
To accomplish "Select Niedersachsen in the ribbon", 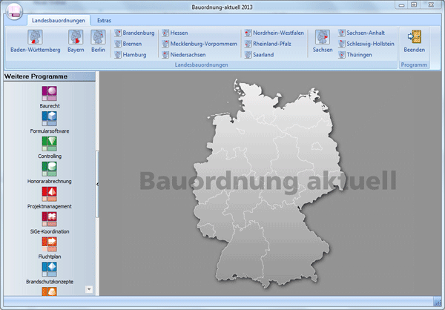I will [x=184, y=54].
